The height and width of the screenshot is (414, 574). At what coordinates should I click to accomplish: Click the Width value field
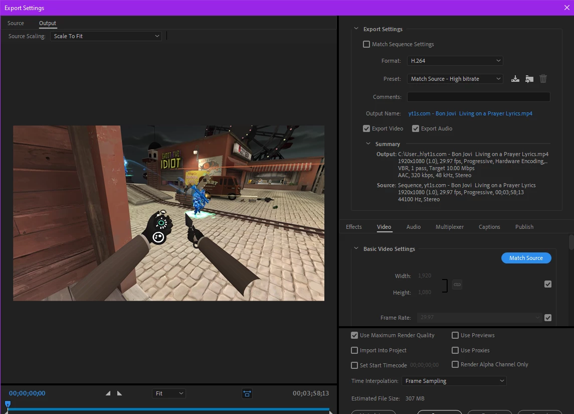[x=425, y=275]
